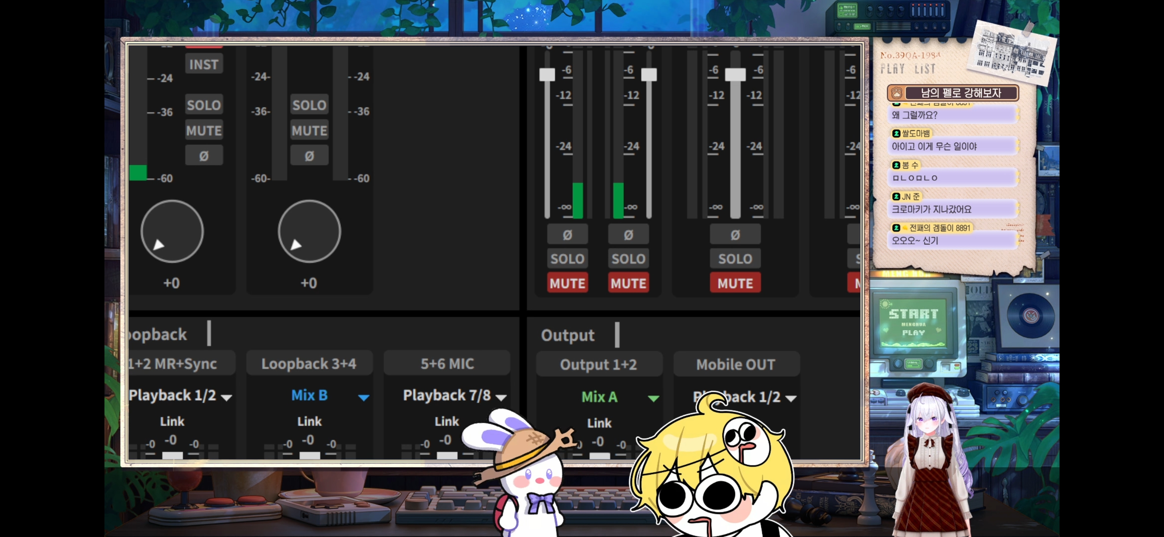Toggle phase invert under the INST channel

(x=204, y=156)
